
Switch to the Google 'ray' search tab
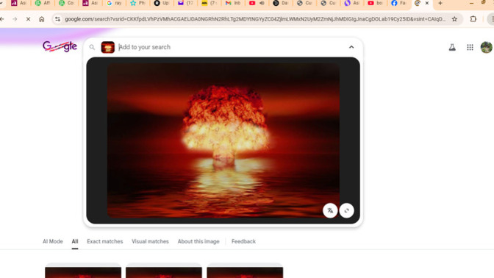click(x=114, y=3)
